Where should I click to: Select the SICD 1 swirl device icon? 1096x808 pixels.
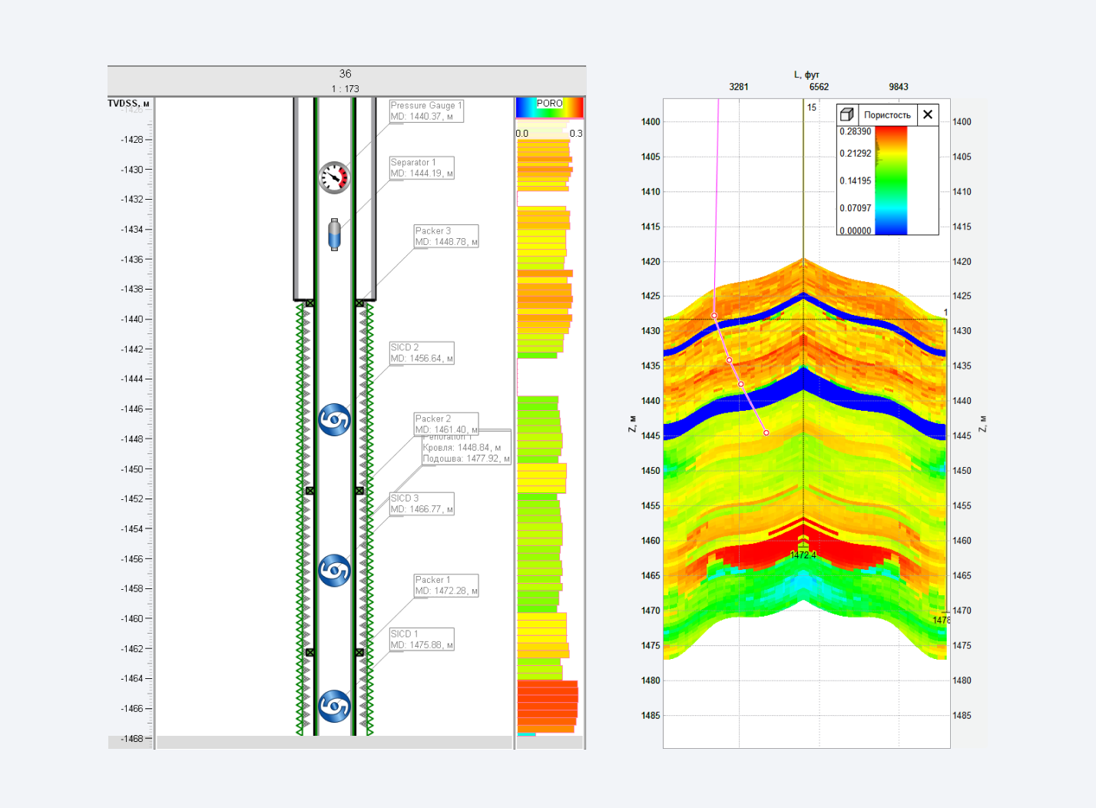(335, 706)
